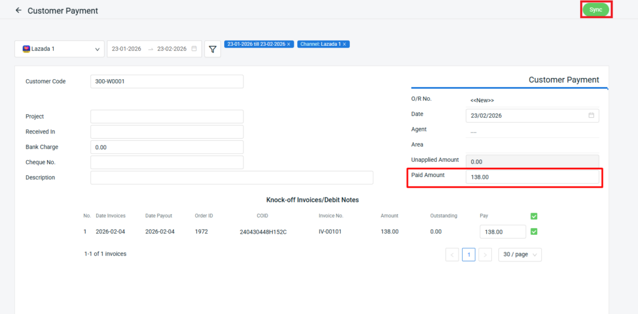
Task: Toggle the select-all checkbox in Pay header
Action: point(533,216)
